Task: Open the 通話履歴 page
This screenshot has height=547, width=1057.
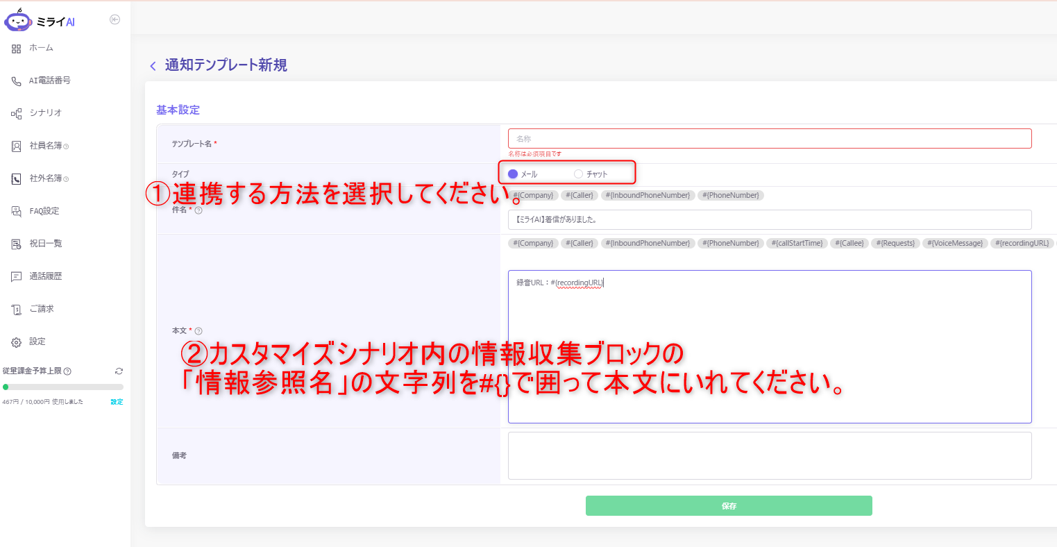Action: [x=45, y=276]
